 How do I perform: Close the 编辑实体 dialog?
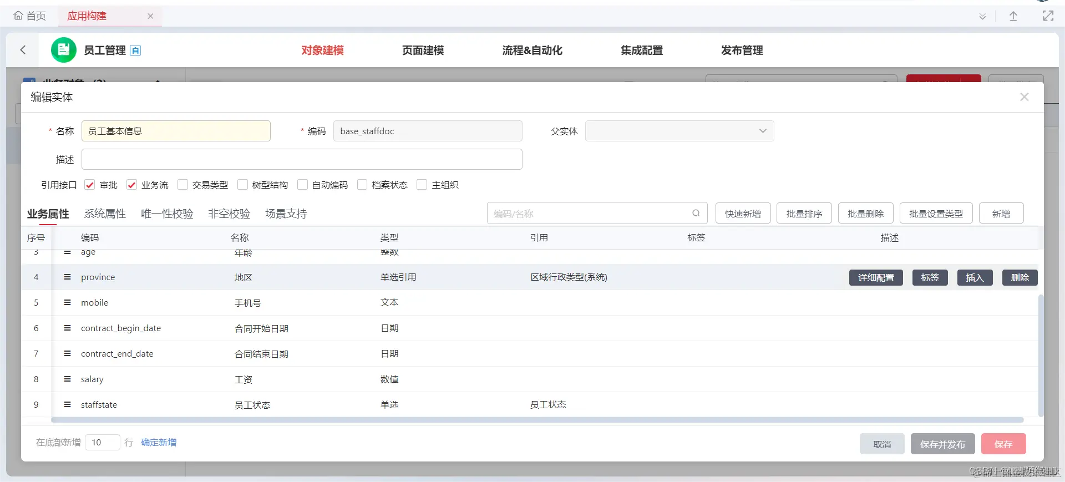tap(1024, 97)
